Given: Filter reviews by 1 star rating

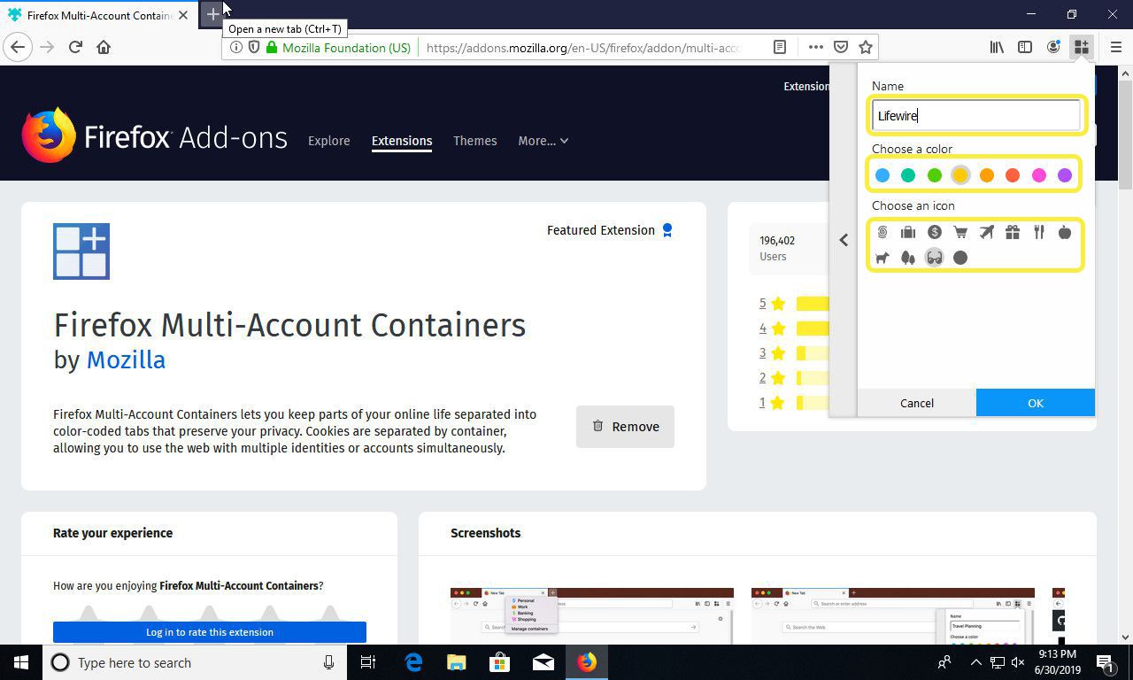Looking at the screenshot, I should [x=772, y=403].
